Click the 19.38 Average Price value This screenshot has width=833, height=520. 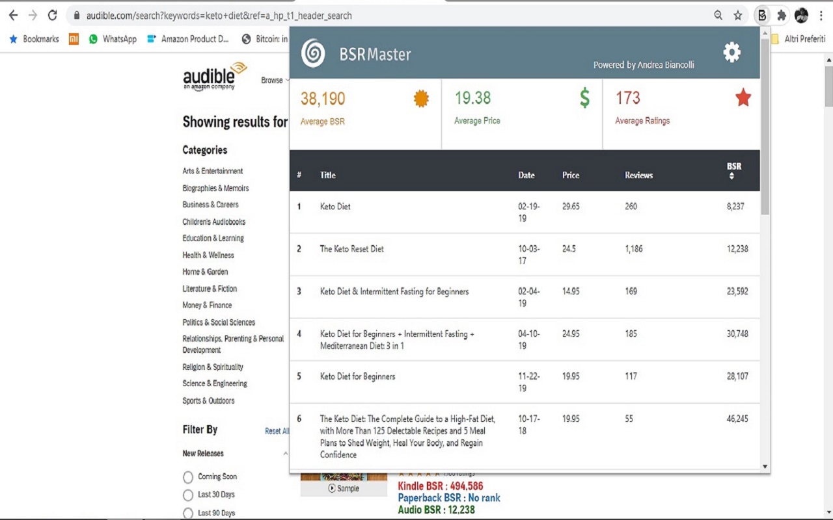(472, 98)
